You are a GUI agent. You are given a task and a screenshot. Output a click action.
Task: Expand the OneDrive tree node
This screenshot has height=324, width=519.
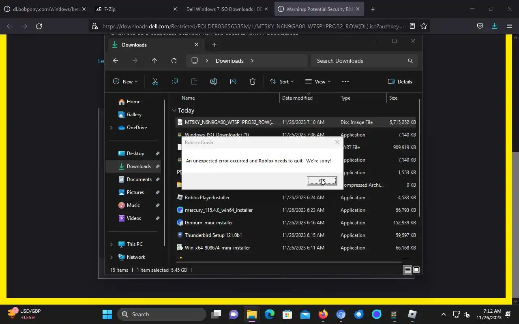(x=112, y=128)
